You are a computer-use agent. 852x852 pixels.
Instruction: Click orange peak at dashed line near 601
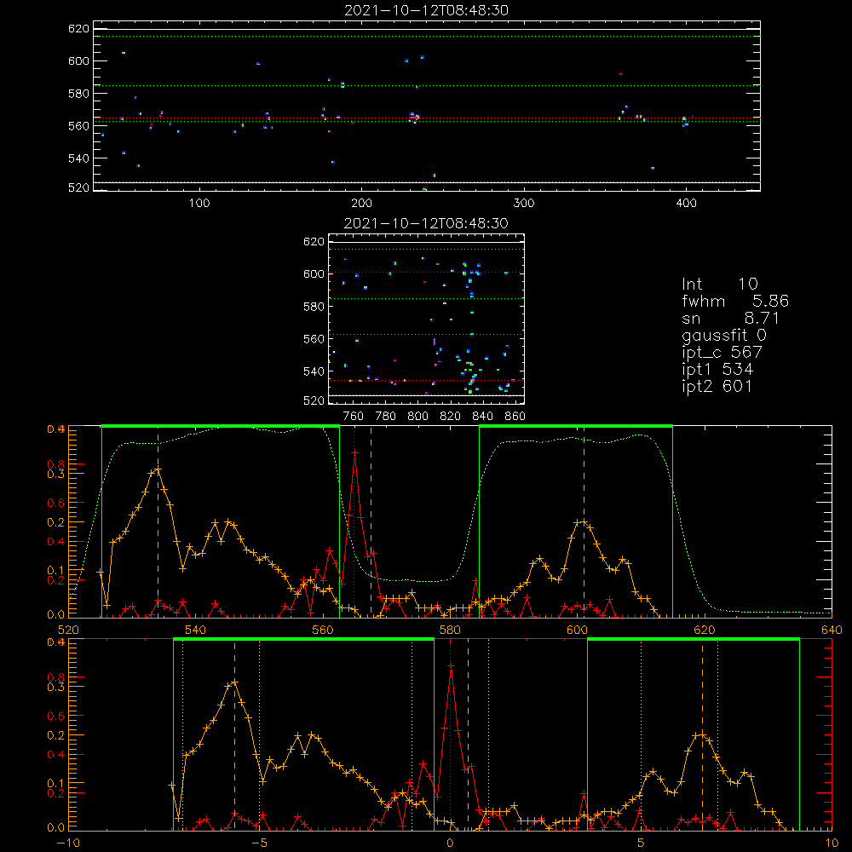pos(584,522)
